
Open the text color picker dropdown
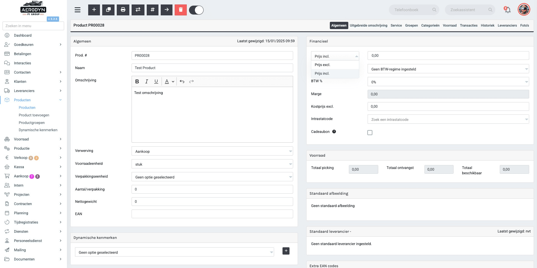pos(169,81)
